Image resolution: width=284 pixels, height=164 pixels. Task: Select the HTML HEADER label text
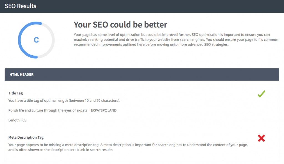coord(22,74)
